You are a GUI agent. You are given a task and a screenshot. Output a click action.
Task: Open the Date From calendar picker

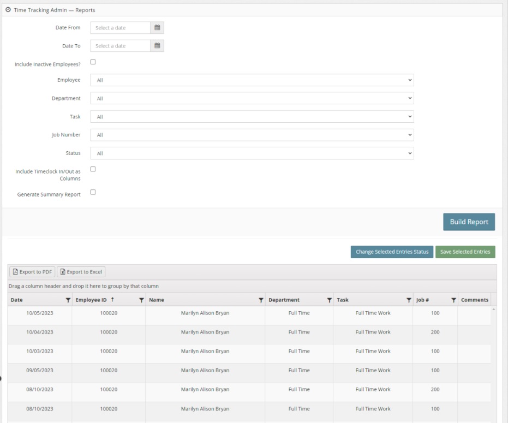(158, 27)
